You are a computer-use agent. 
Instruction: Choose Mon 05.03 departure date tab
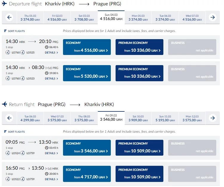pyautogui.click(x=138, y=18)
